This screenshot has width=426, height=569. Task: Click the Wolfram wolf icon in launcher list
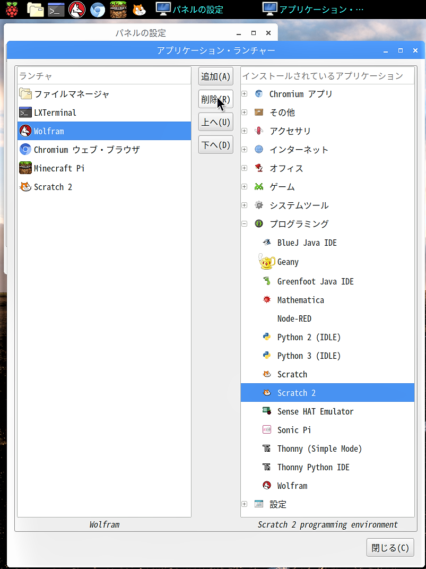(x=25, y=131)
